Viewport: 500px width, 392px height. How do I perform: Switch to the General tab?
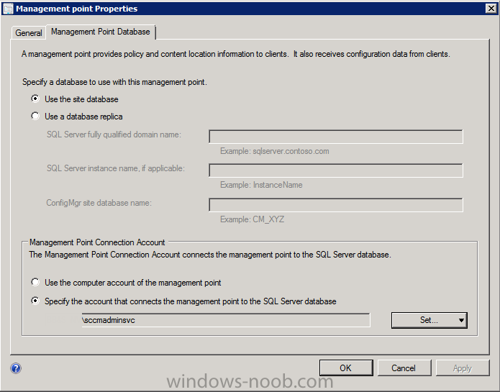28,33
